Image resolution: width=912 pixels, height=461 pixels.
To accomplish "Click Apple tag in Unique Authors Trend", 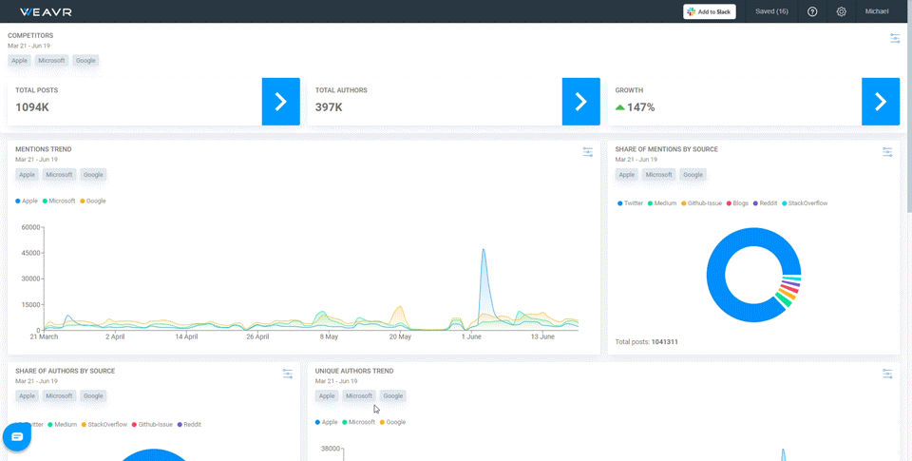I will pyautogui.click(x=327, y=395).
